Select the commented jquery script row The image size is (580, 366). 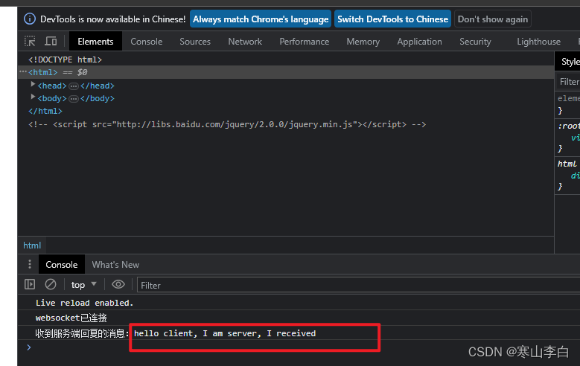pos(227,124)
